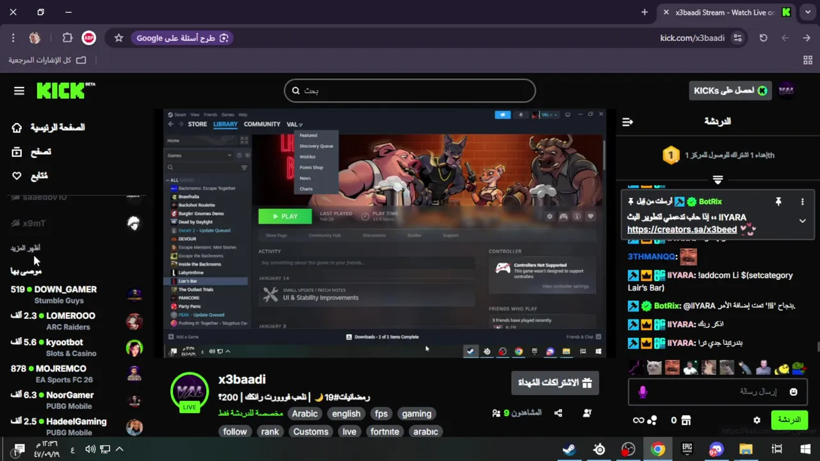Open the Kick shop icon
This screenshot has height=461, width=820.
click(686, 420)
